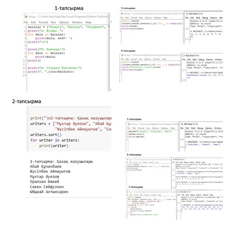Open the Options menu in the 3-тапсырма IDLE Shell
This screenshot has height=226, width=226.
tap(214, 18)
